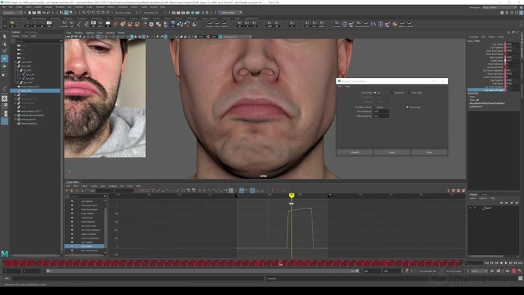Select Face_CTRL node in the Outliner
524x295 pixels.
[35, 90]
